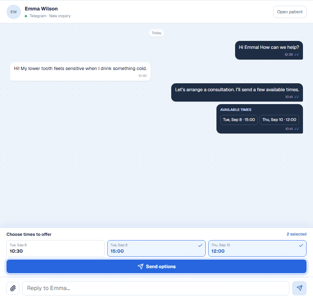Screen dimensions: 313x299
Task: Open patient profile button
Action: 290,12
